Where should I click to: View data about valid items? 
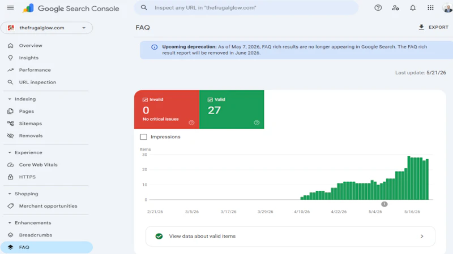coord(290,236)
